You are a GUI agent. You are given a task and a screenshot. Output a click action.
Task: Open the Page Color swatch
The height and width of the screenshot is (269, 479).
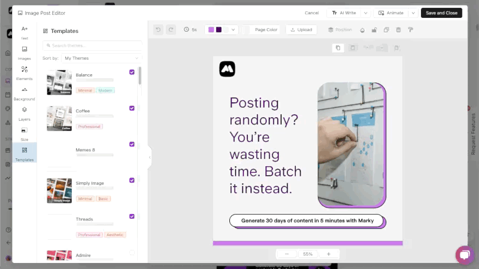coord(247,29)
